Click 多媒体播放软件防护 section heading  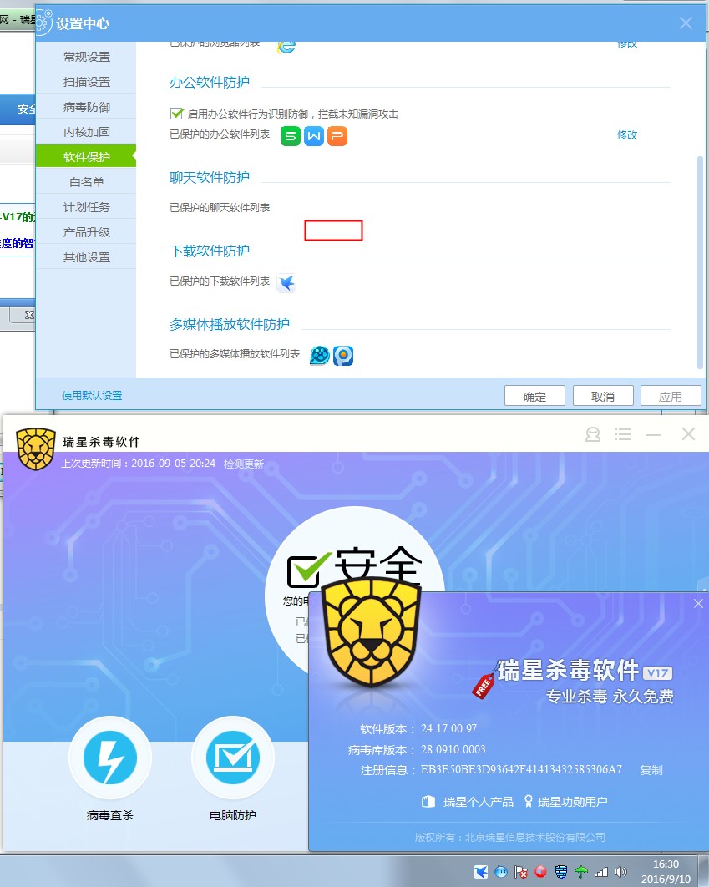point(230,324)
